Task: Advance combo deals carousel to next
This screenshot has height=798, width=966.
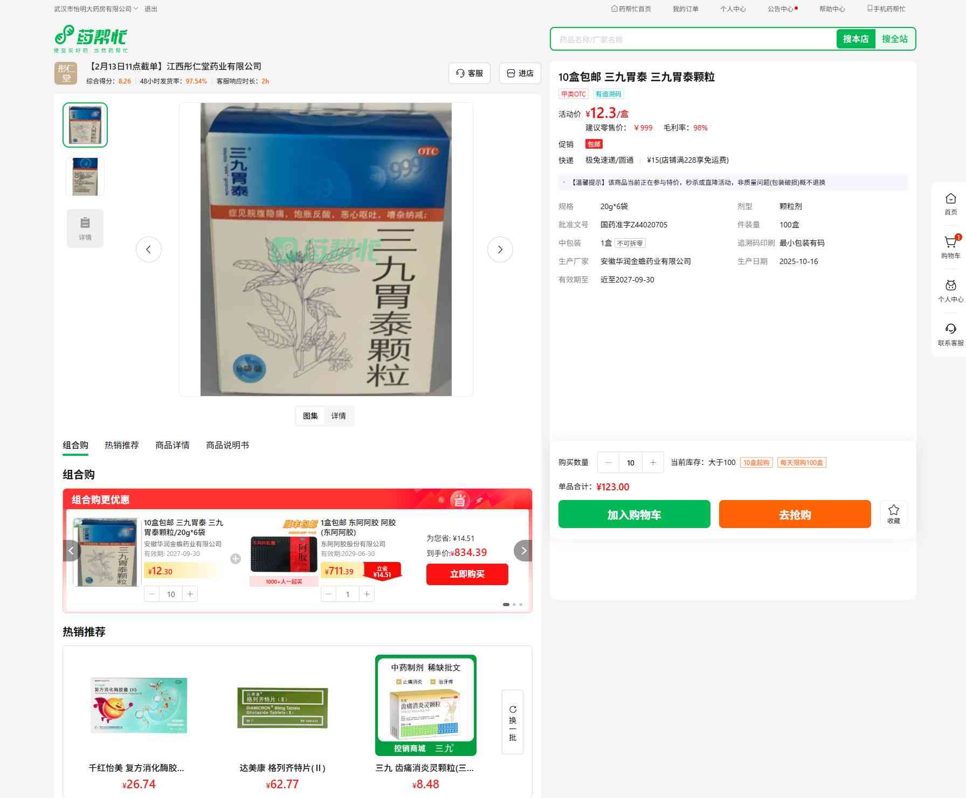Action: [x=523, y=551]
